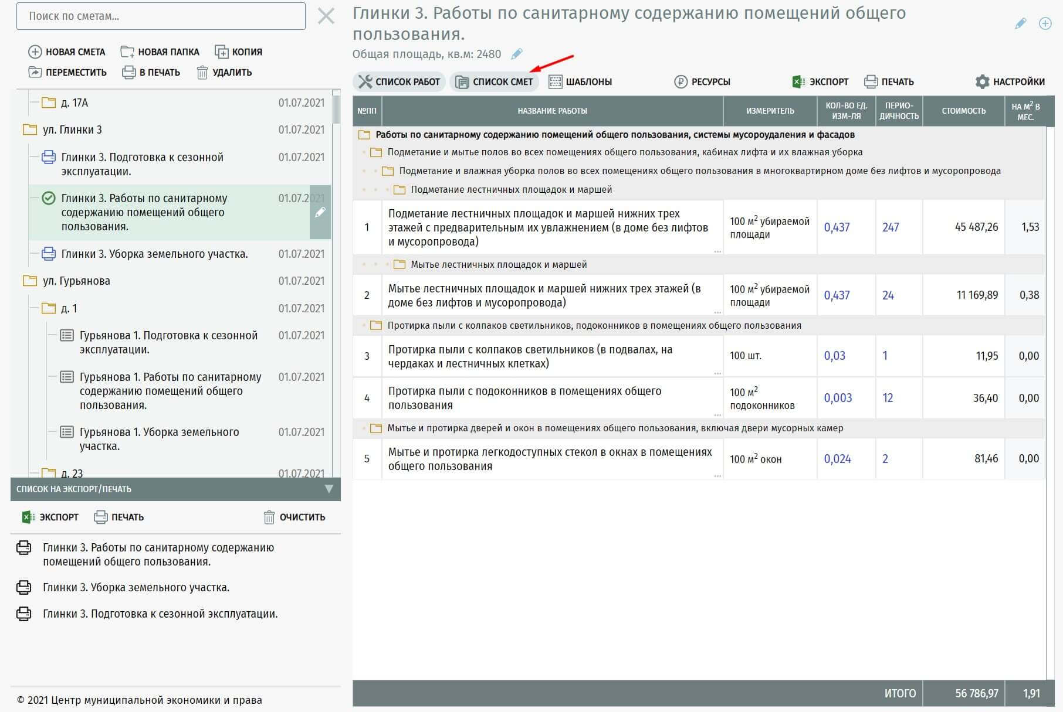Add item with top-right plus circle icon
Screen dimensions: 1063x712
[1045, 23]
